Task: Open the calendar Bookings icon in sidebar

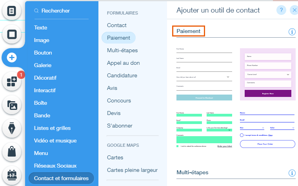Action: point(12,175)
